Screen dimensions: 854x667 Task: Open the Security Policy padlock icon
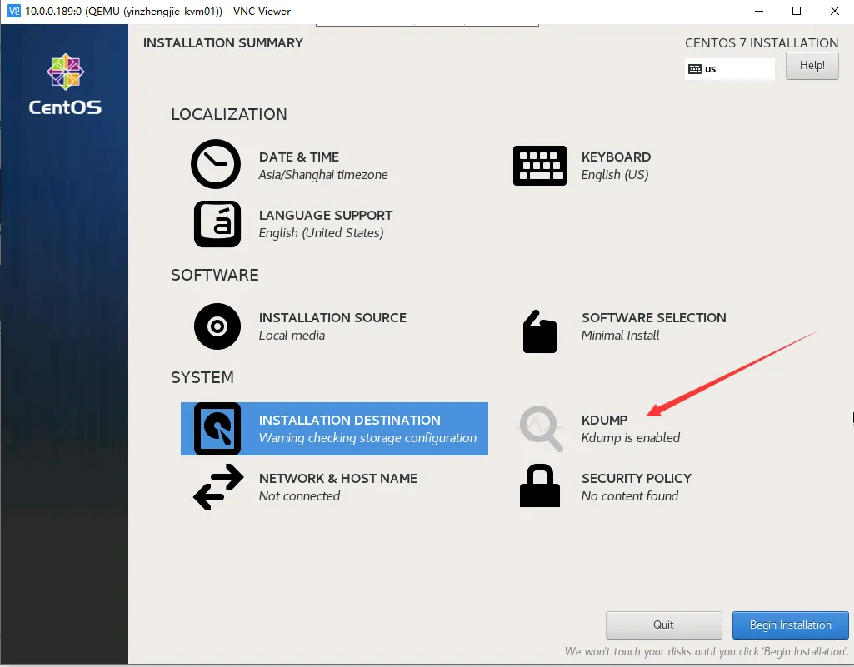point(540,485)
